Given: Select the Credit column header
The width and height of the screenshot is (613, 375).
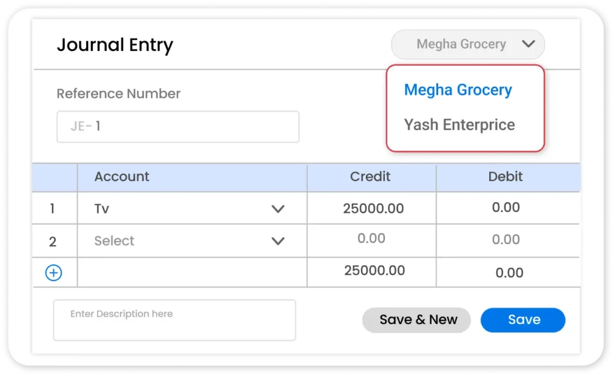Looking at the screenshot, I should pos(370,177).
